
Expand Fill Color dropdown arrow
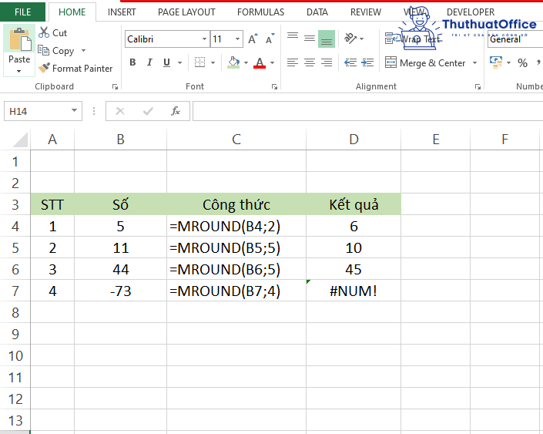[246, 62]
